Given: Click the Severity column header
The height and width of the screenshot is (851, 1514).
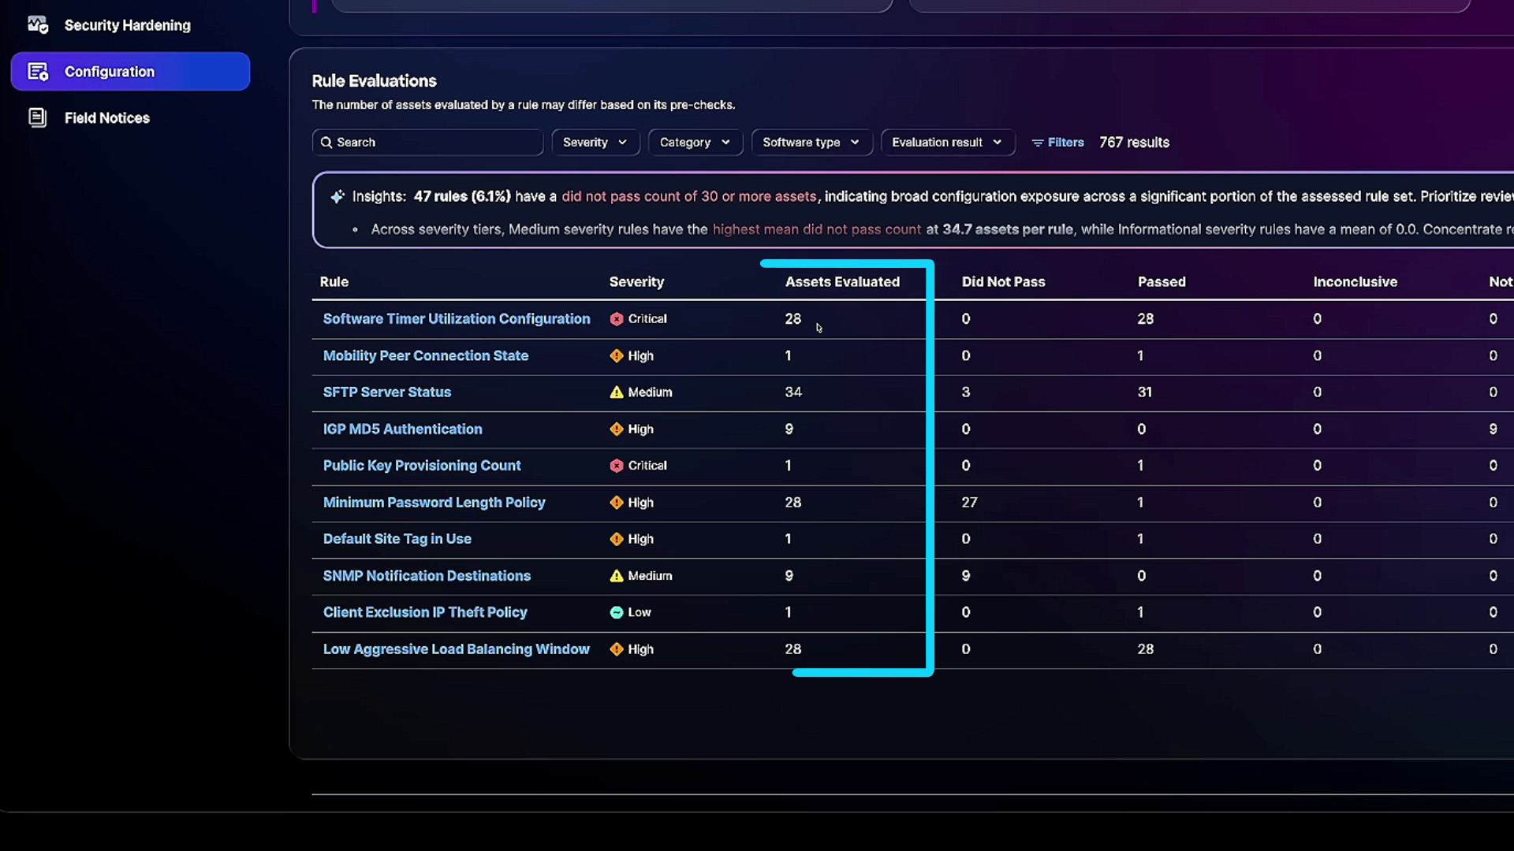Looking at the screenshot, I should tap(636, 282).
